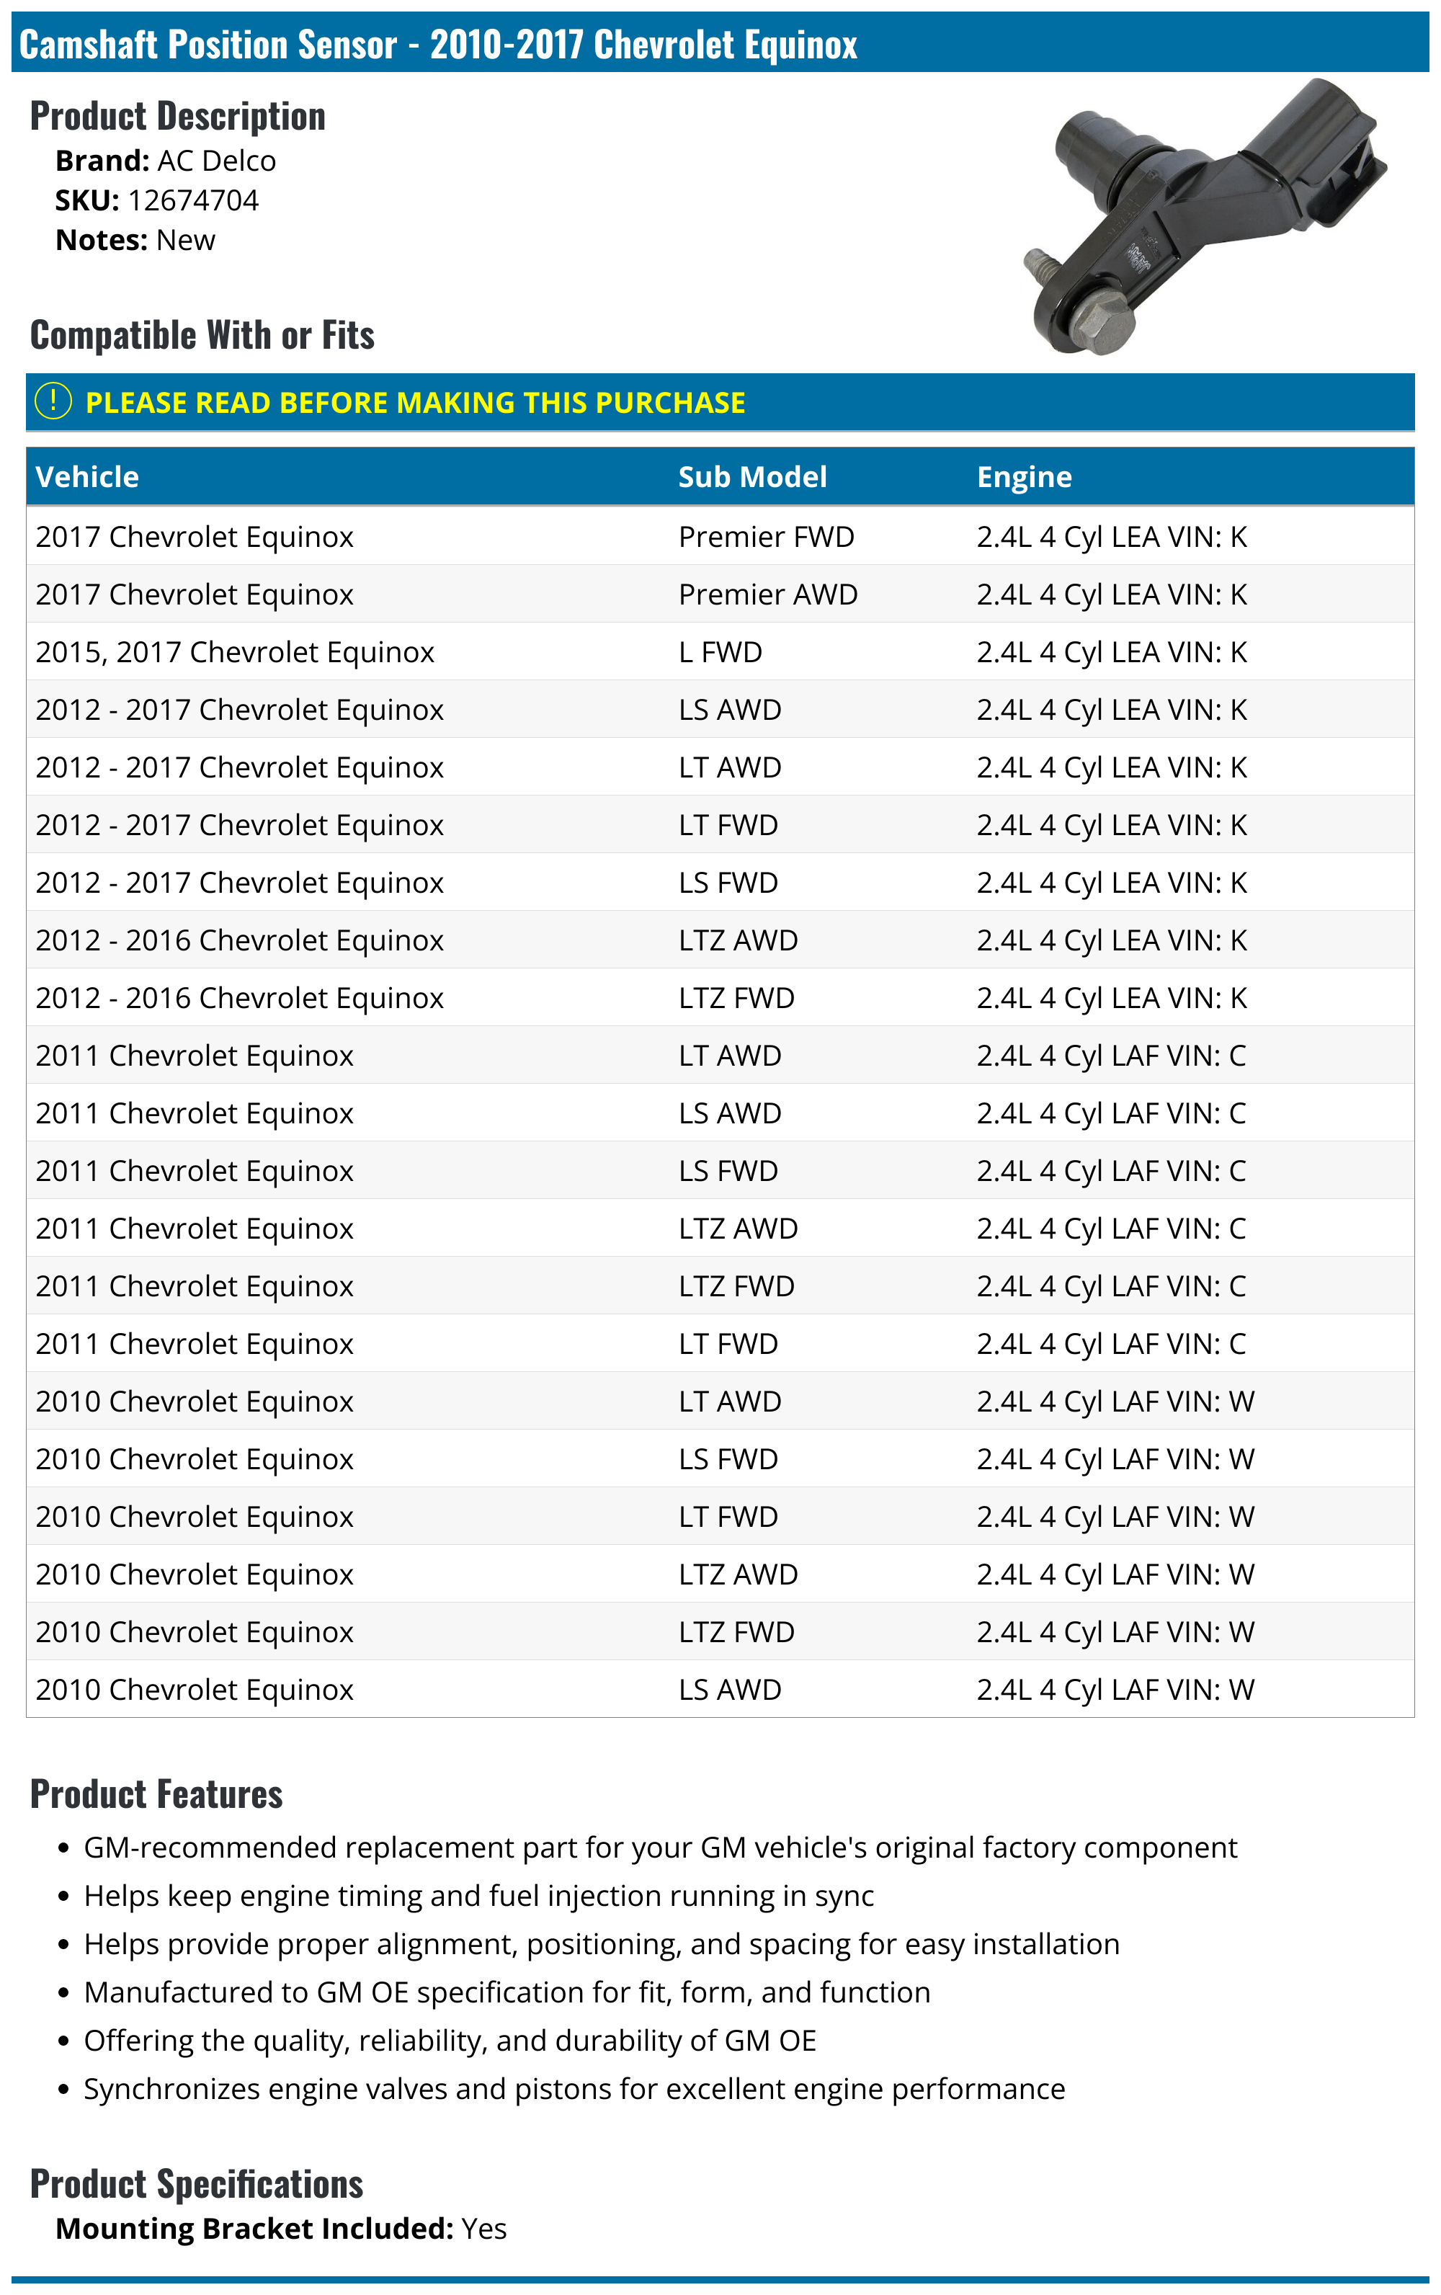Click the Compatible With or Fits heading

coord(202,336)
